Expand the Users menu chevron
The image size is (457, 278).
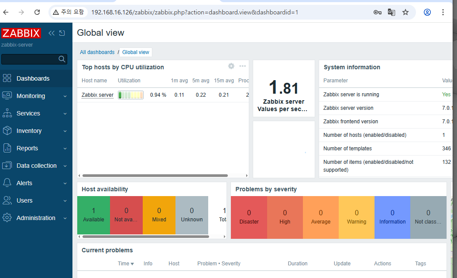pyautogui.click(x=65, y=201)
